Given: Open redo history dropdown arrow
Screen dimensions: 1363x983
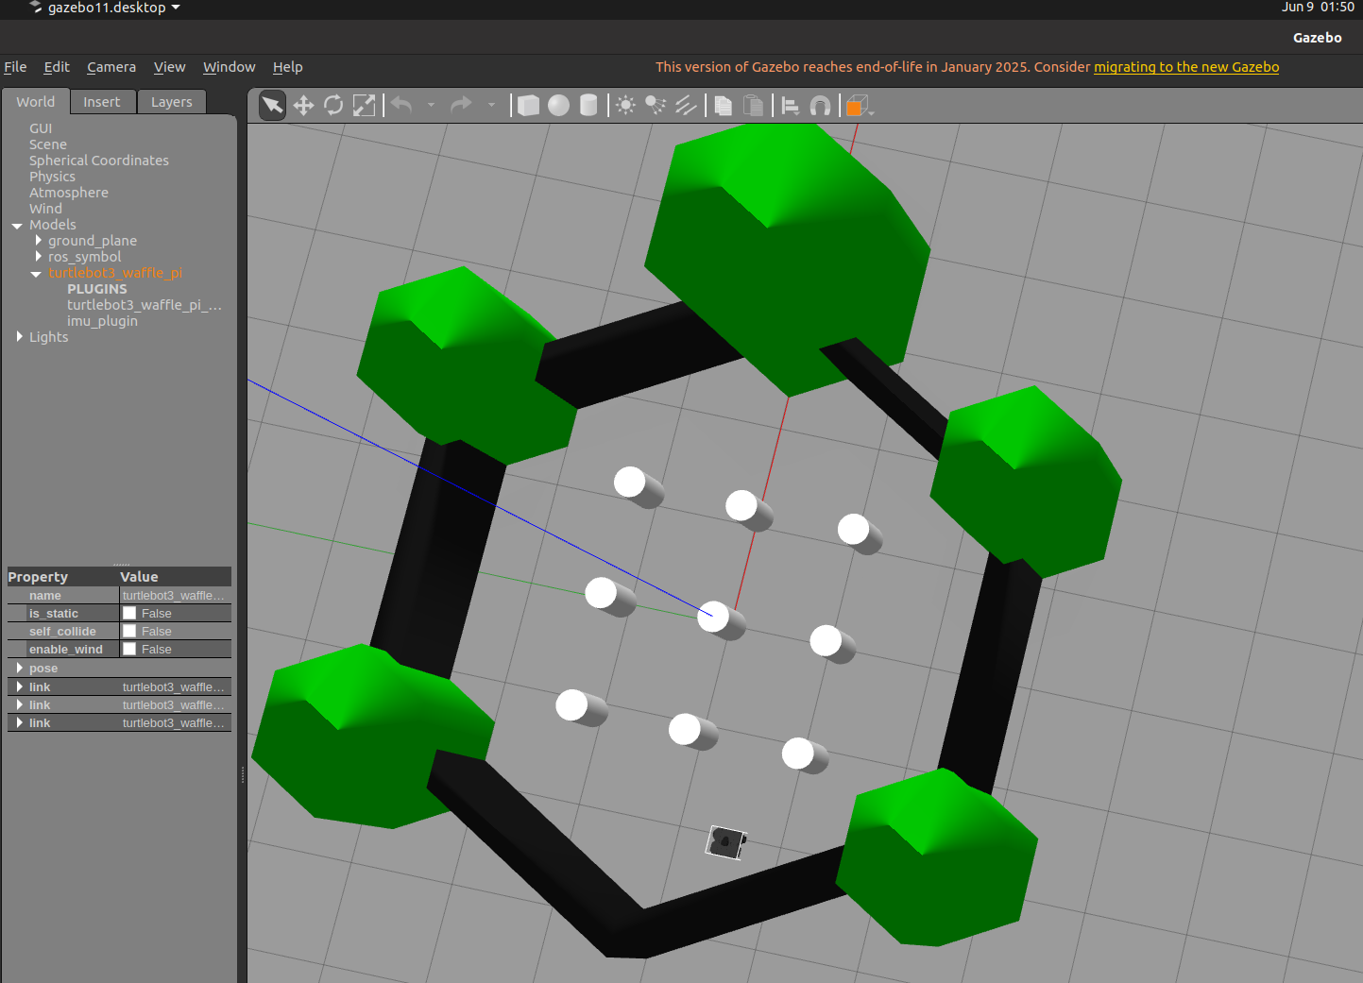Looking at the screenshot, I should [x=491, y=105].
